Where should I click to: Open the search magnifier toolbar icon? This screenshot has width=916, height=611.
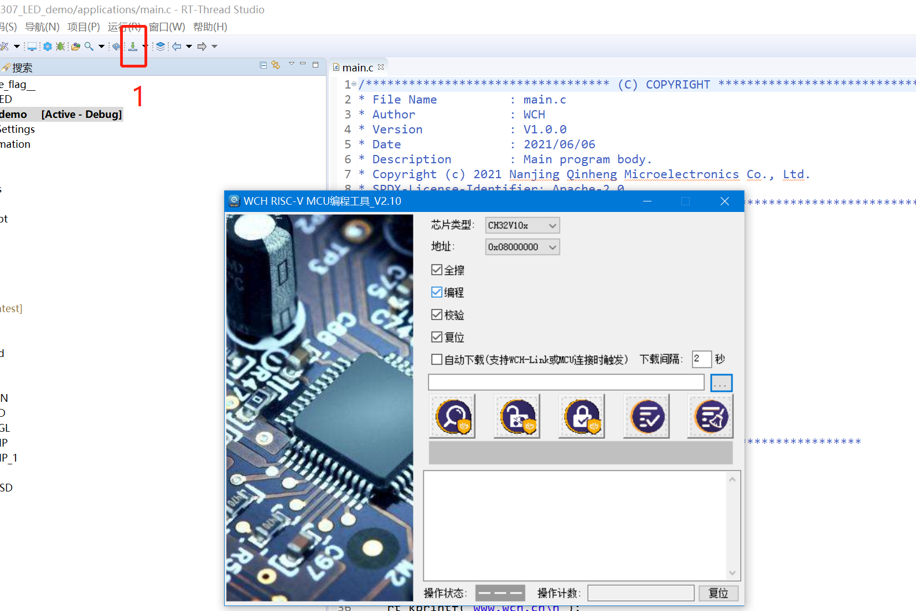89,46
